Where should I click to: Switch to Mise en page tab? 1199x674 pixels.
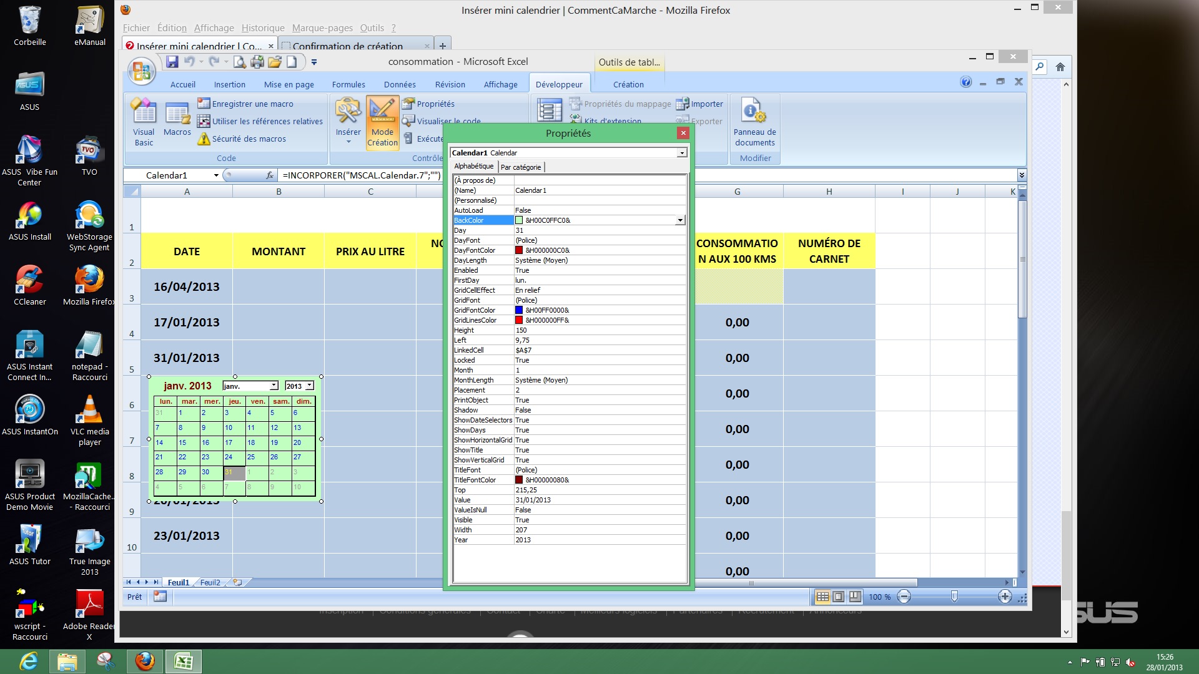[289, 84]
